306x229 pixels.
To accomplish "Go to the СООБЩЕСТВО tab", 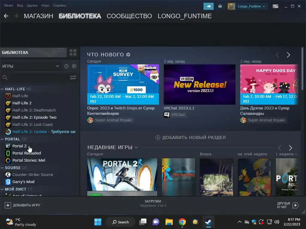I will point(129,16).
